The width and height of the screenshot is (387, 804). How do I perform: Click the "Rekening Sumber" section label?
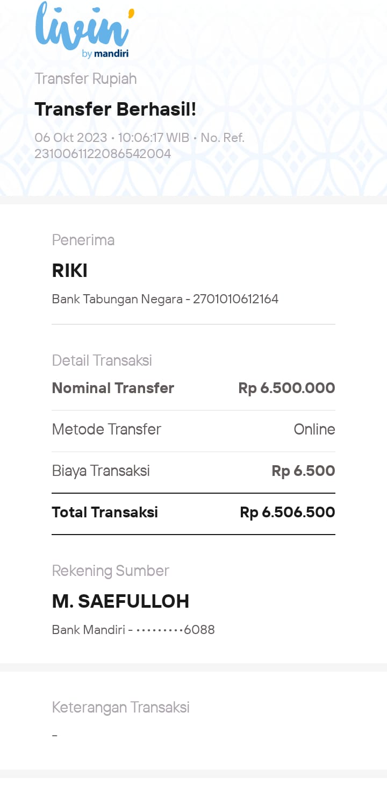pyautogui.click(x=111, y=571)
